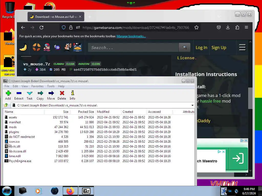The height and width of the screenshot is (196, 262).
Task: Open the View menu in 7-Zip
Action: coord(25,86)
